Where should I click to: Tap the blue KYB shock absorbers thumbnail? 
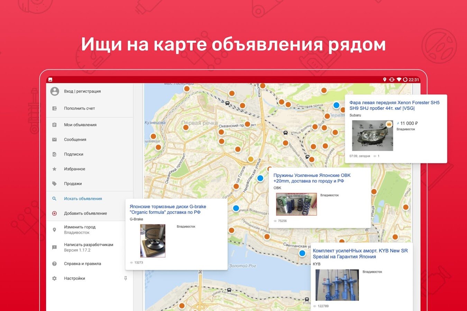337,285
